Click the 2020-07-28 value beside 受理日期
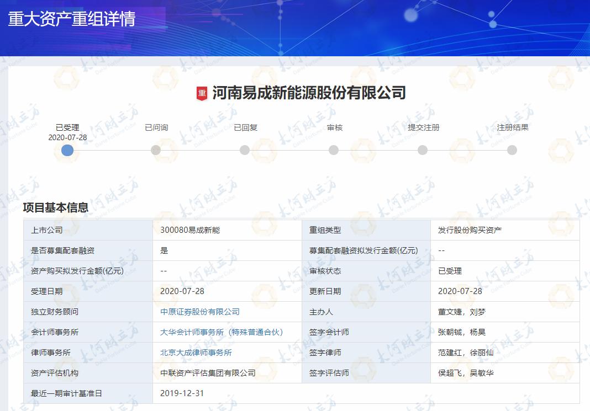This screenshot has height=411, width=590. 182,291
